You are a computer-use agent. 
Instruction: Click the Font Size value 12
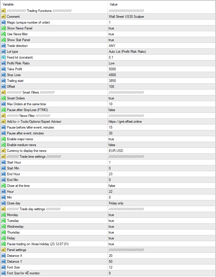(111, 267)
